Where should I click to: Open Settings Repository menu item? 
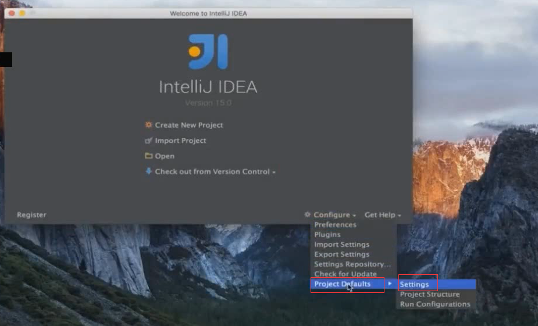pyautogui.click(x=352, y=264)
